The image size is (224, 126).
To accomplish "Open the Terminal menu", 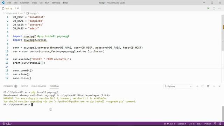I will (x=56, y=3).
